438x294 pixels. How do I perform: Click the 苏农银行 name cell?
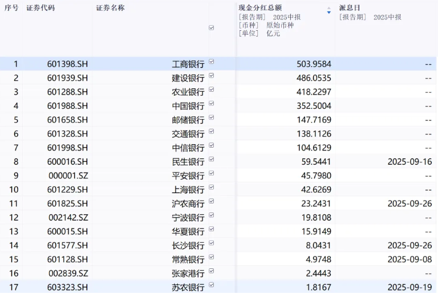[188, 287]
